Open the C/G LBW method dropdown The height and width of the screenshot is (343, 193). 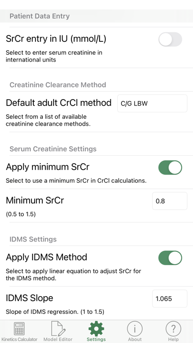tap(152, 103)
